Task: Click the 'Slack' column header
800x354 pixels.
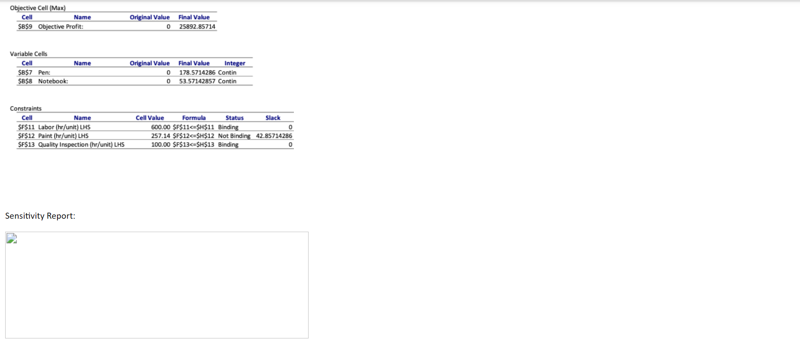Action: [273, 118]
